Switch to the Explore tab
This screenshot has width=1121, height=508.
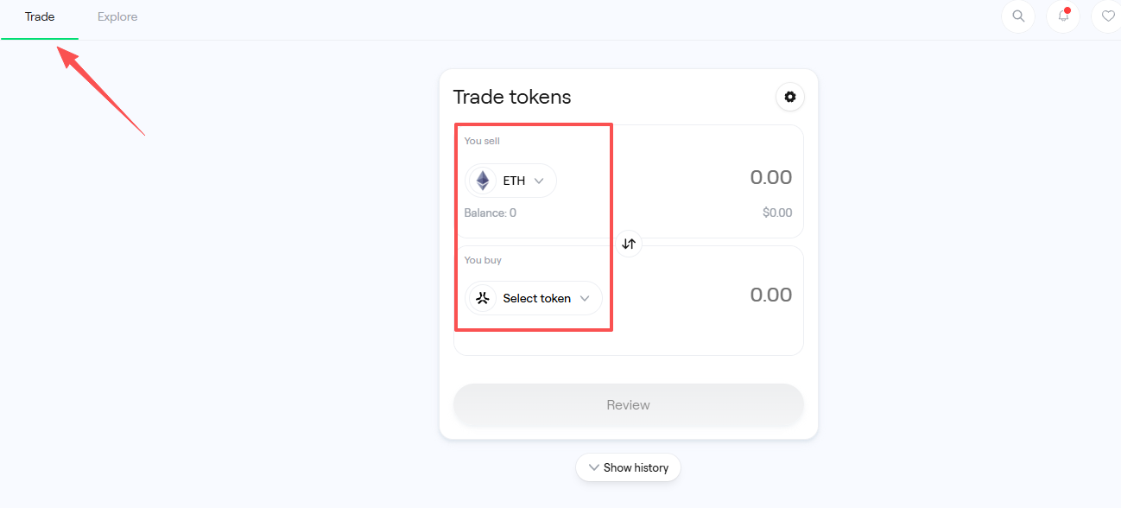(117, 17)
